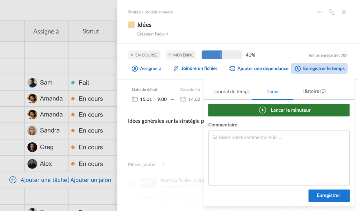Open the end date calendar icon
Screen dimensions: 358x211
pyautogui.click(x=183, y=99)
